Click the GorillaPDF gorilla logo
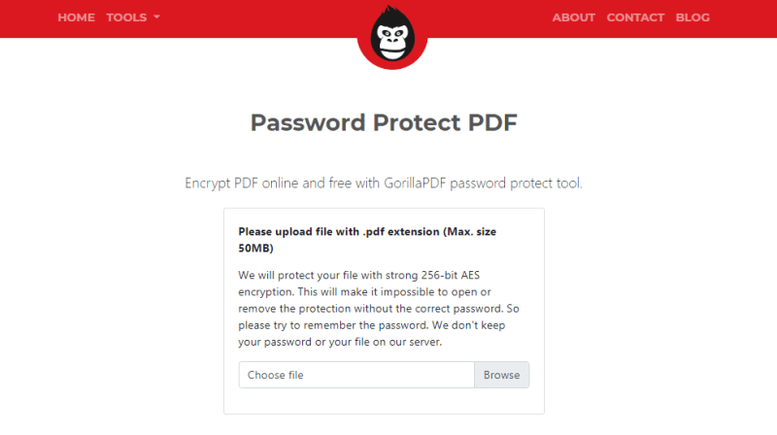Viewport: 777px width, 435px height. [x=392, y=37]
